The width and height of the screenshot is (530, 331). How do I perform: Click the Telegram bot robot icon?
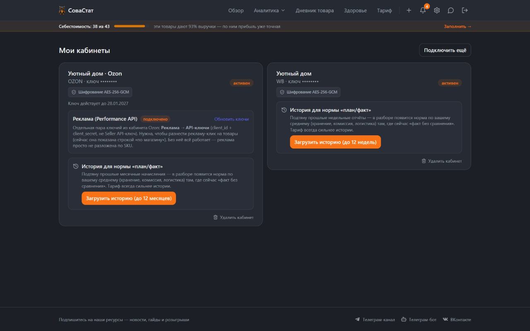tap(404, 319)
